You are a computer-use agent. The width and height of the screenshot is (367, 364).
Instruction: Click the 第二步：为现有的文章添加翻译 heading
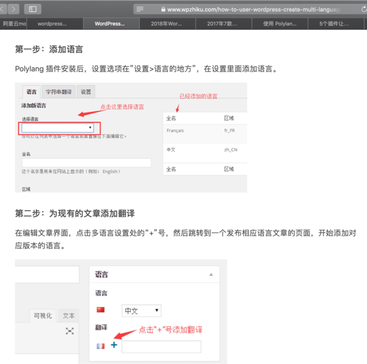(x=75, y=214)
